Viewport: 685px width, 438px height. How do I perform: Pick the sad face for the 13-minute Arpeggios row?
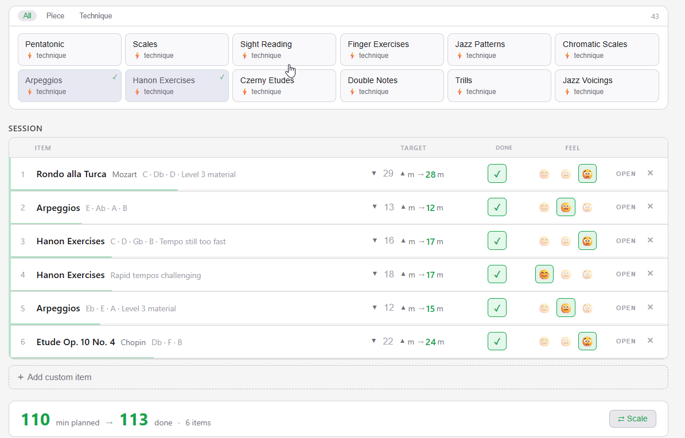pyautogui.click(x=587, y=208)
